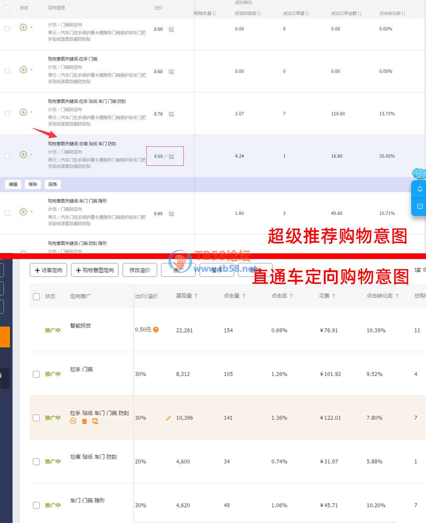Toggle the select-all checkbox beside 状态 in lower table
Viewport: 426px width, 523px height.
pos(36,296)
